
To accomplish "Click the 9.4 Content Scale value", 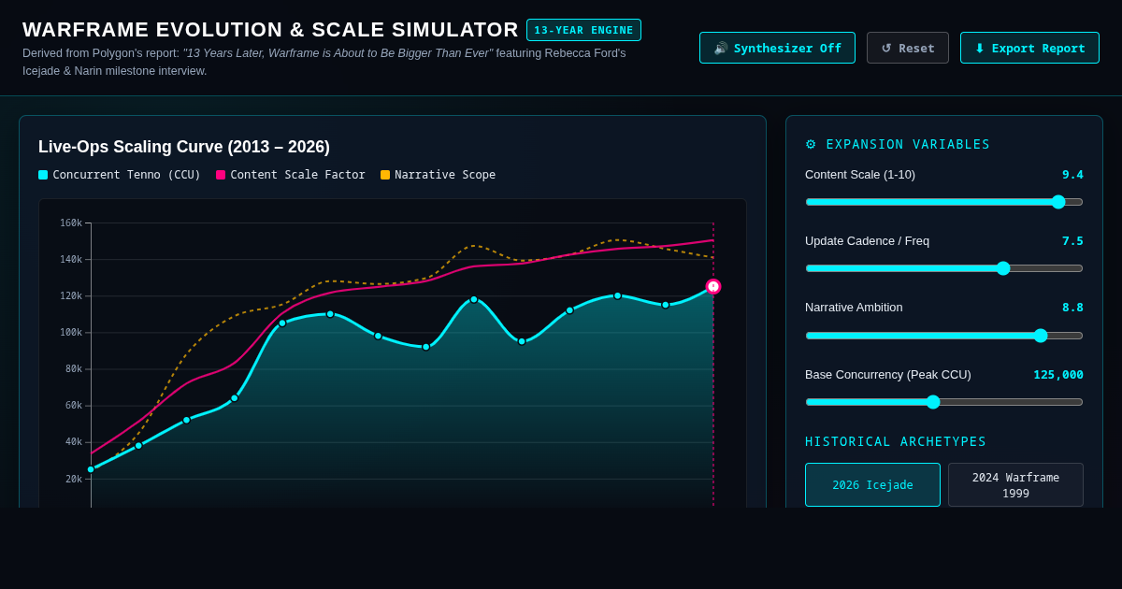I will click(1072, 175).
